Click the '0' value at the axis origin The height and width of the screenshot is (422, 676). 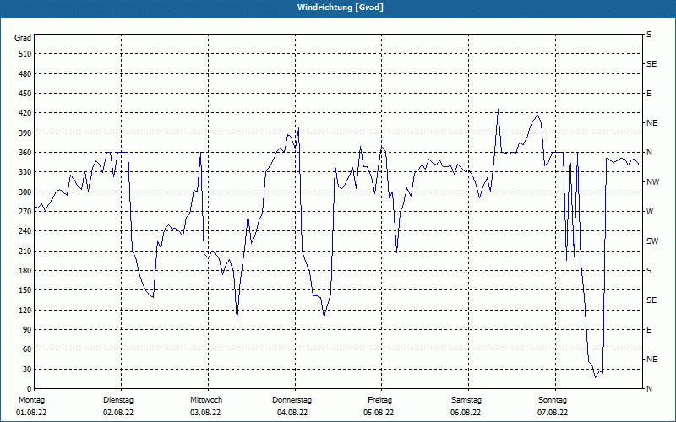(29, 389)
